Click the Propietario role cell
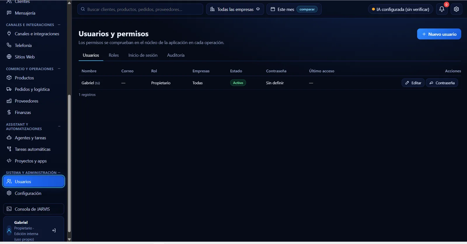The image size is (467, 244). pyautogui.click(x=161, y=83)
